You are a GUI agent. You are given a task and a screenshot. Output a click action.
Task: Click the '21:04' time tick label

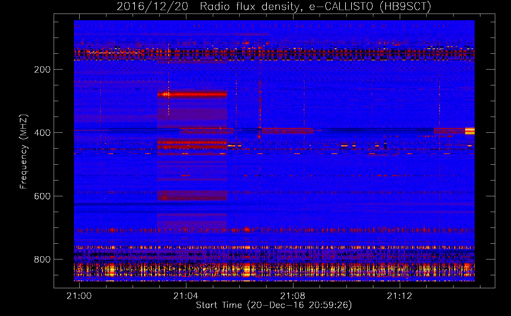pyautogui.click(x=186, y=296)
